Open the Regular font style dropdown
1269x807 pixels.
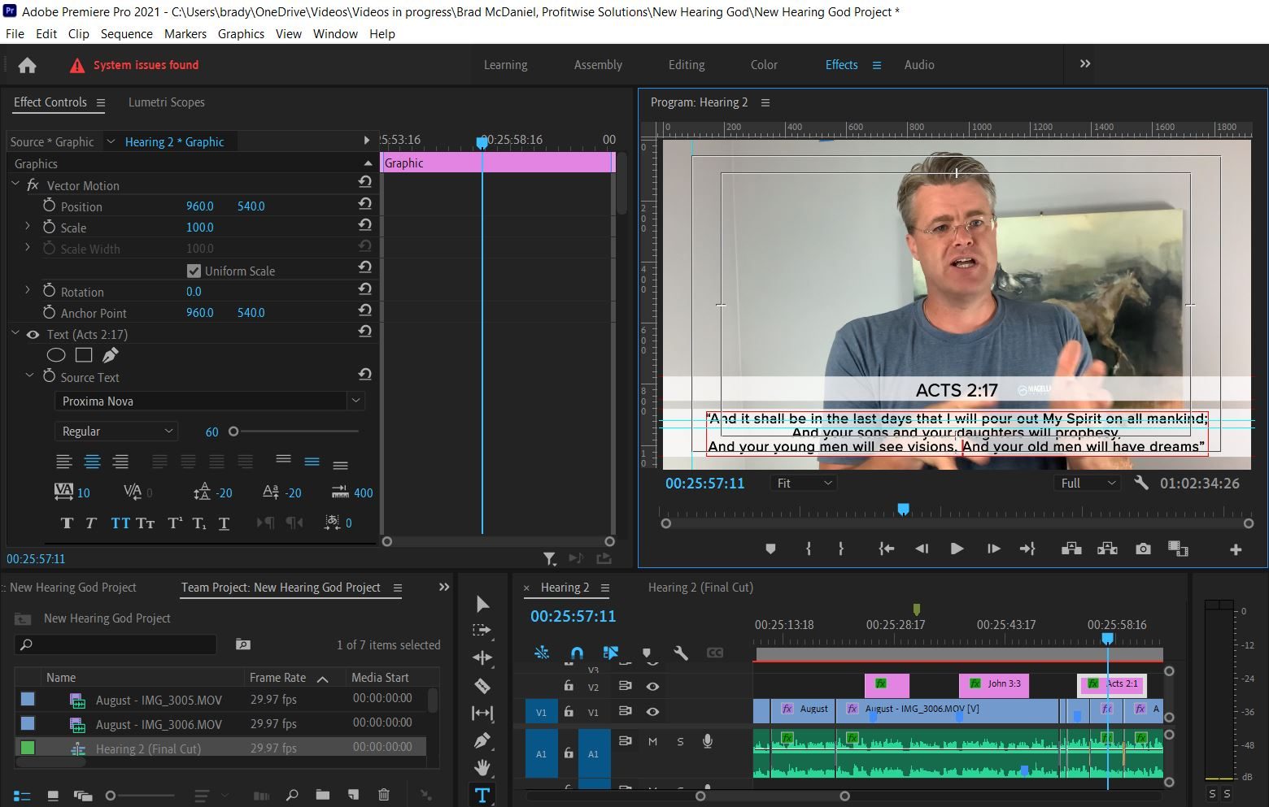(x=116, y=432)
